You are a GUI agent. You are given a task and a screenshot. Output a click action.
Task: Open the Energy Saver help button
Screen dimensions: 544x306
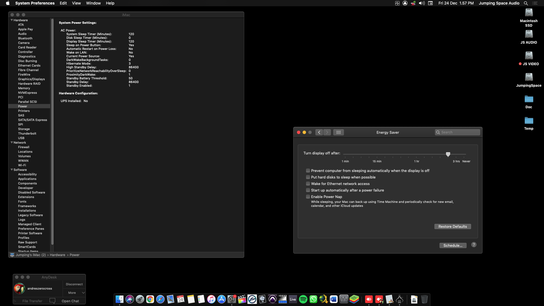(474, 245)
